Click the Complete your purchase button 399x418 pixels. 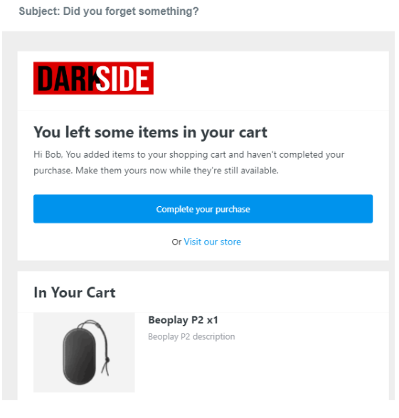203,209
